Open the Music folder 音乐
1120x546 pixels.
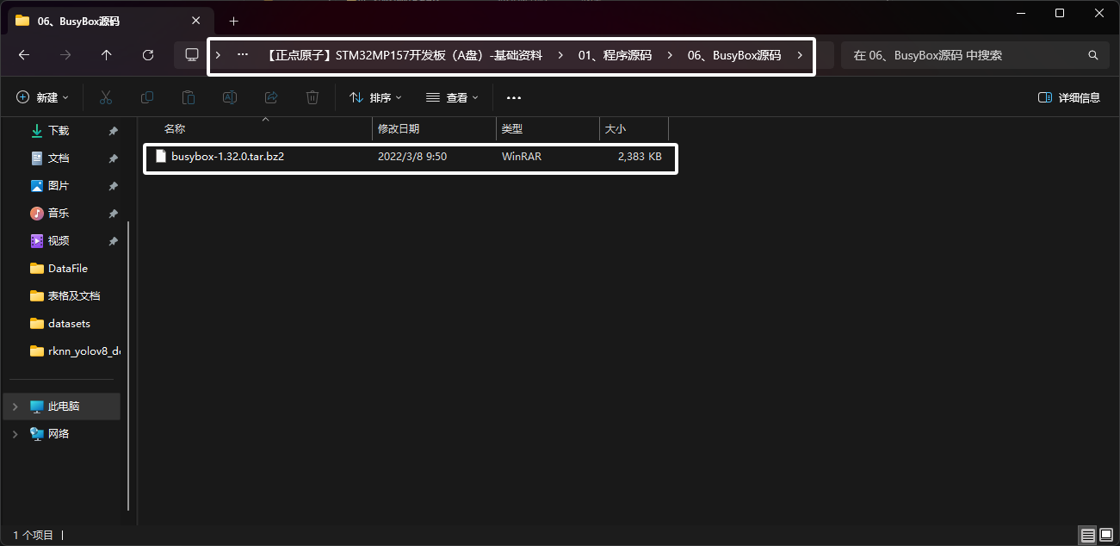click(59, 214)
